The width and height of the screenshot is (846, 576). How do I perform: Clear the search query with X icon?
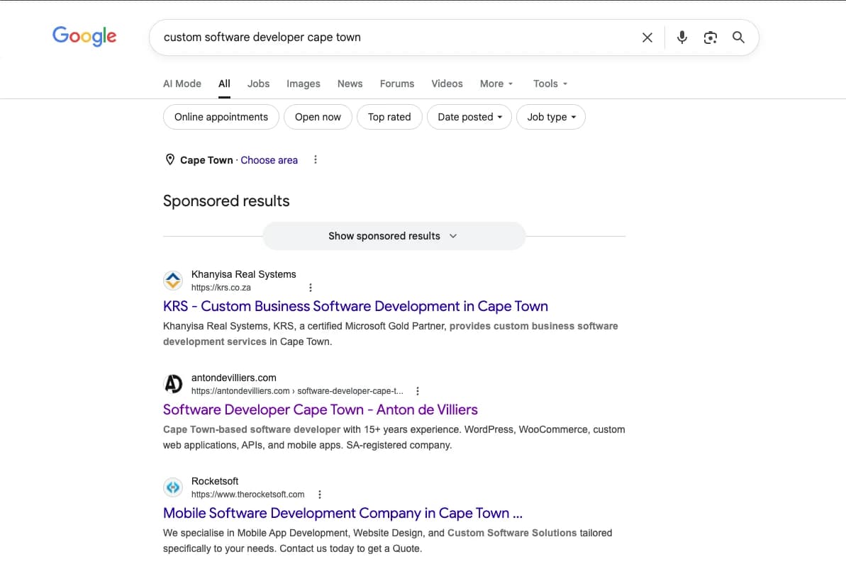[647, 37]
